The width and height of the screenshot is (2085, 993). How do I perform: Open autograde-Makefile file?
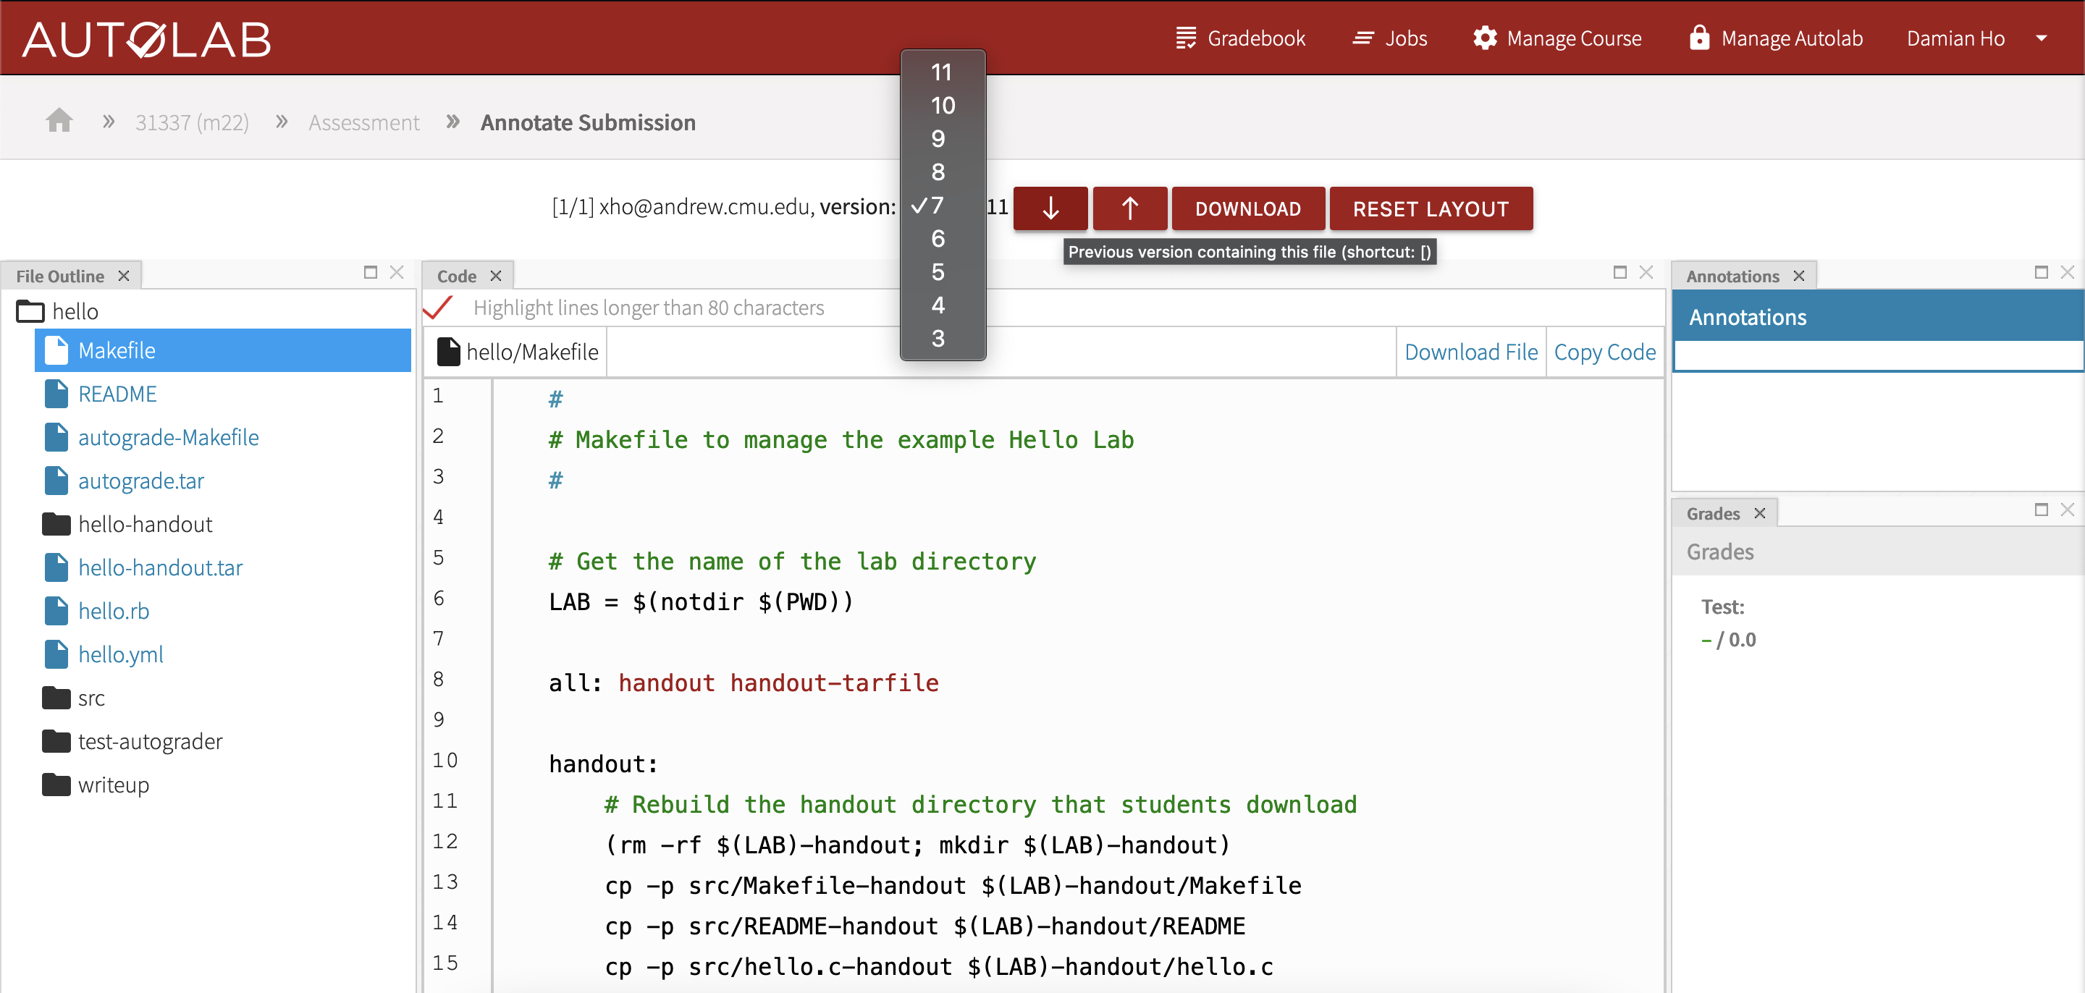coord(169,438)
